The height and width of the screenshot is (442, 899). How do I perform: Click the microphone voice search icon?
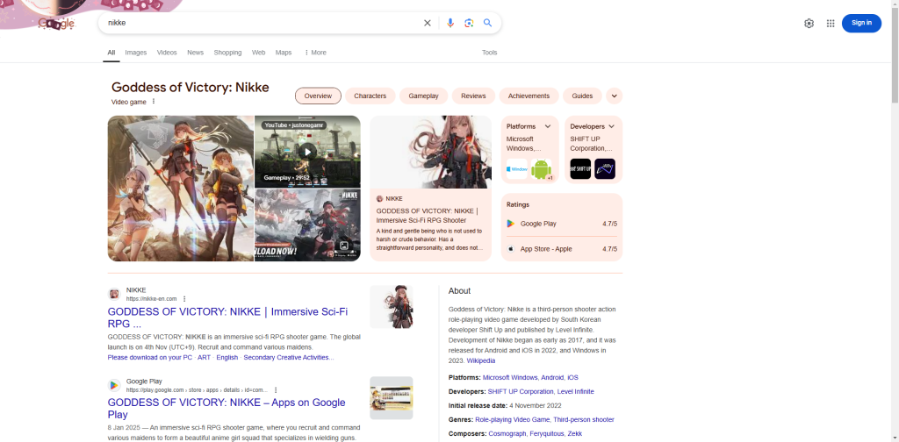coord(450,23)
